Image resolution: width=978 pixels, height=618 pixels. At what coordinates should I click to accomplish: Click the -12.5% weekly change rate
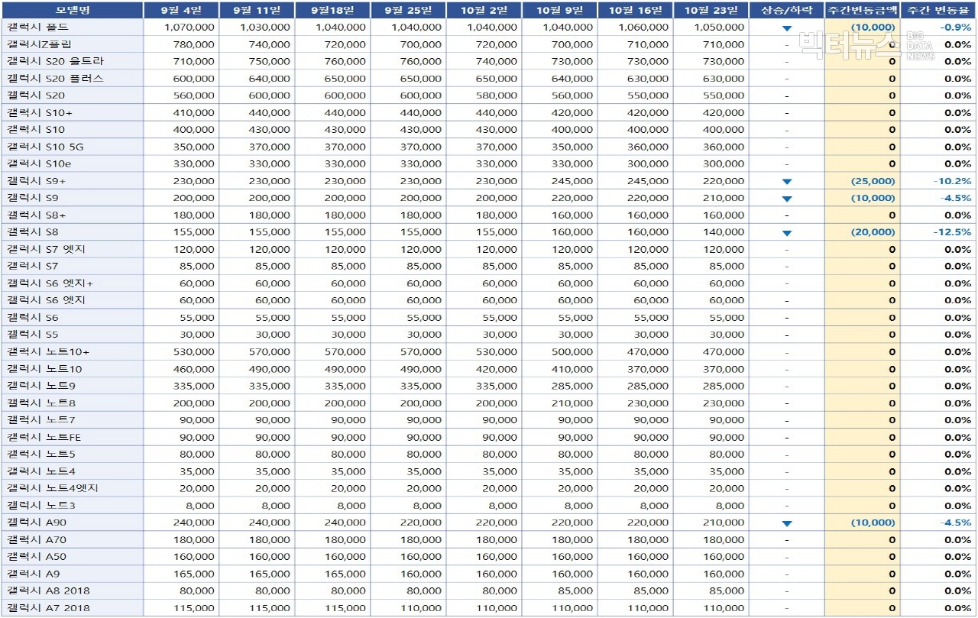pyautogui.click(x=953, y=233)
